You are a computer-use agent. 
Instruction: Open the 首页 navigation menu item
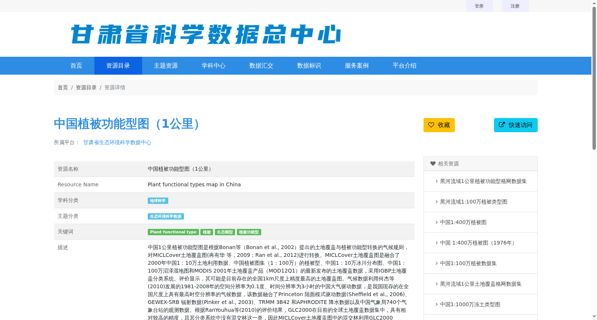[76, 66]
